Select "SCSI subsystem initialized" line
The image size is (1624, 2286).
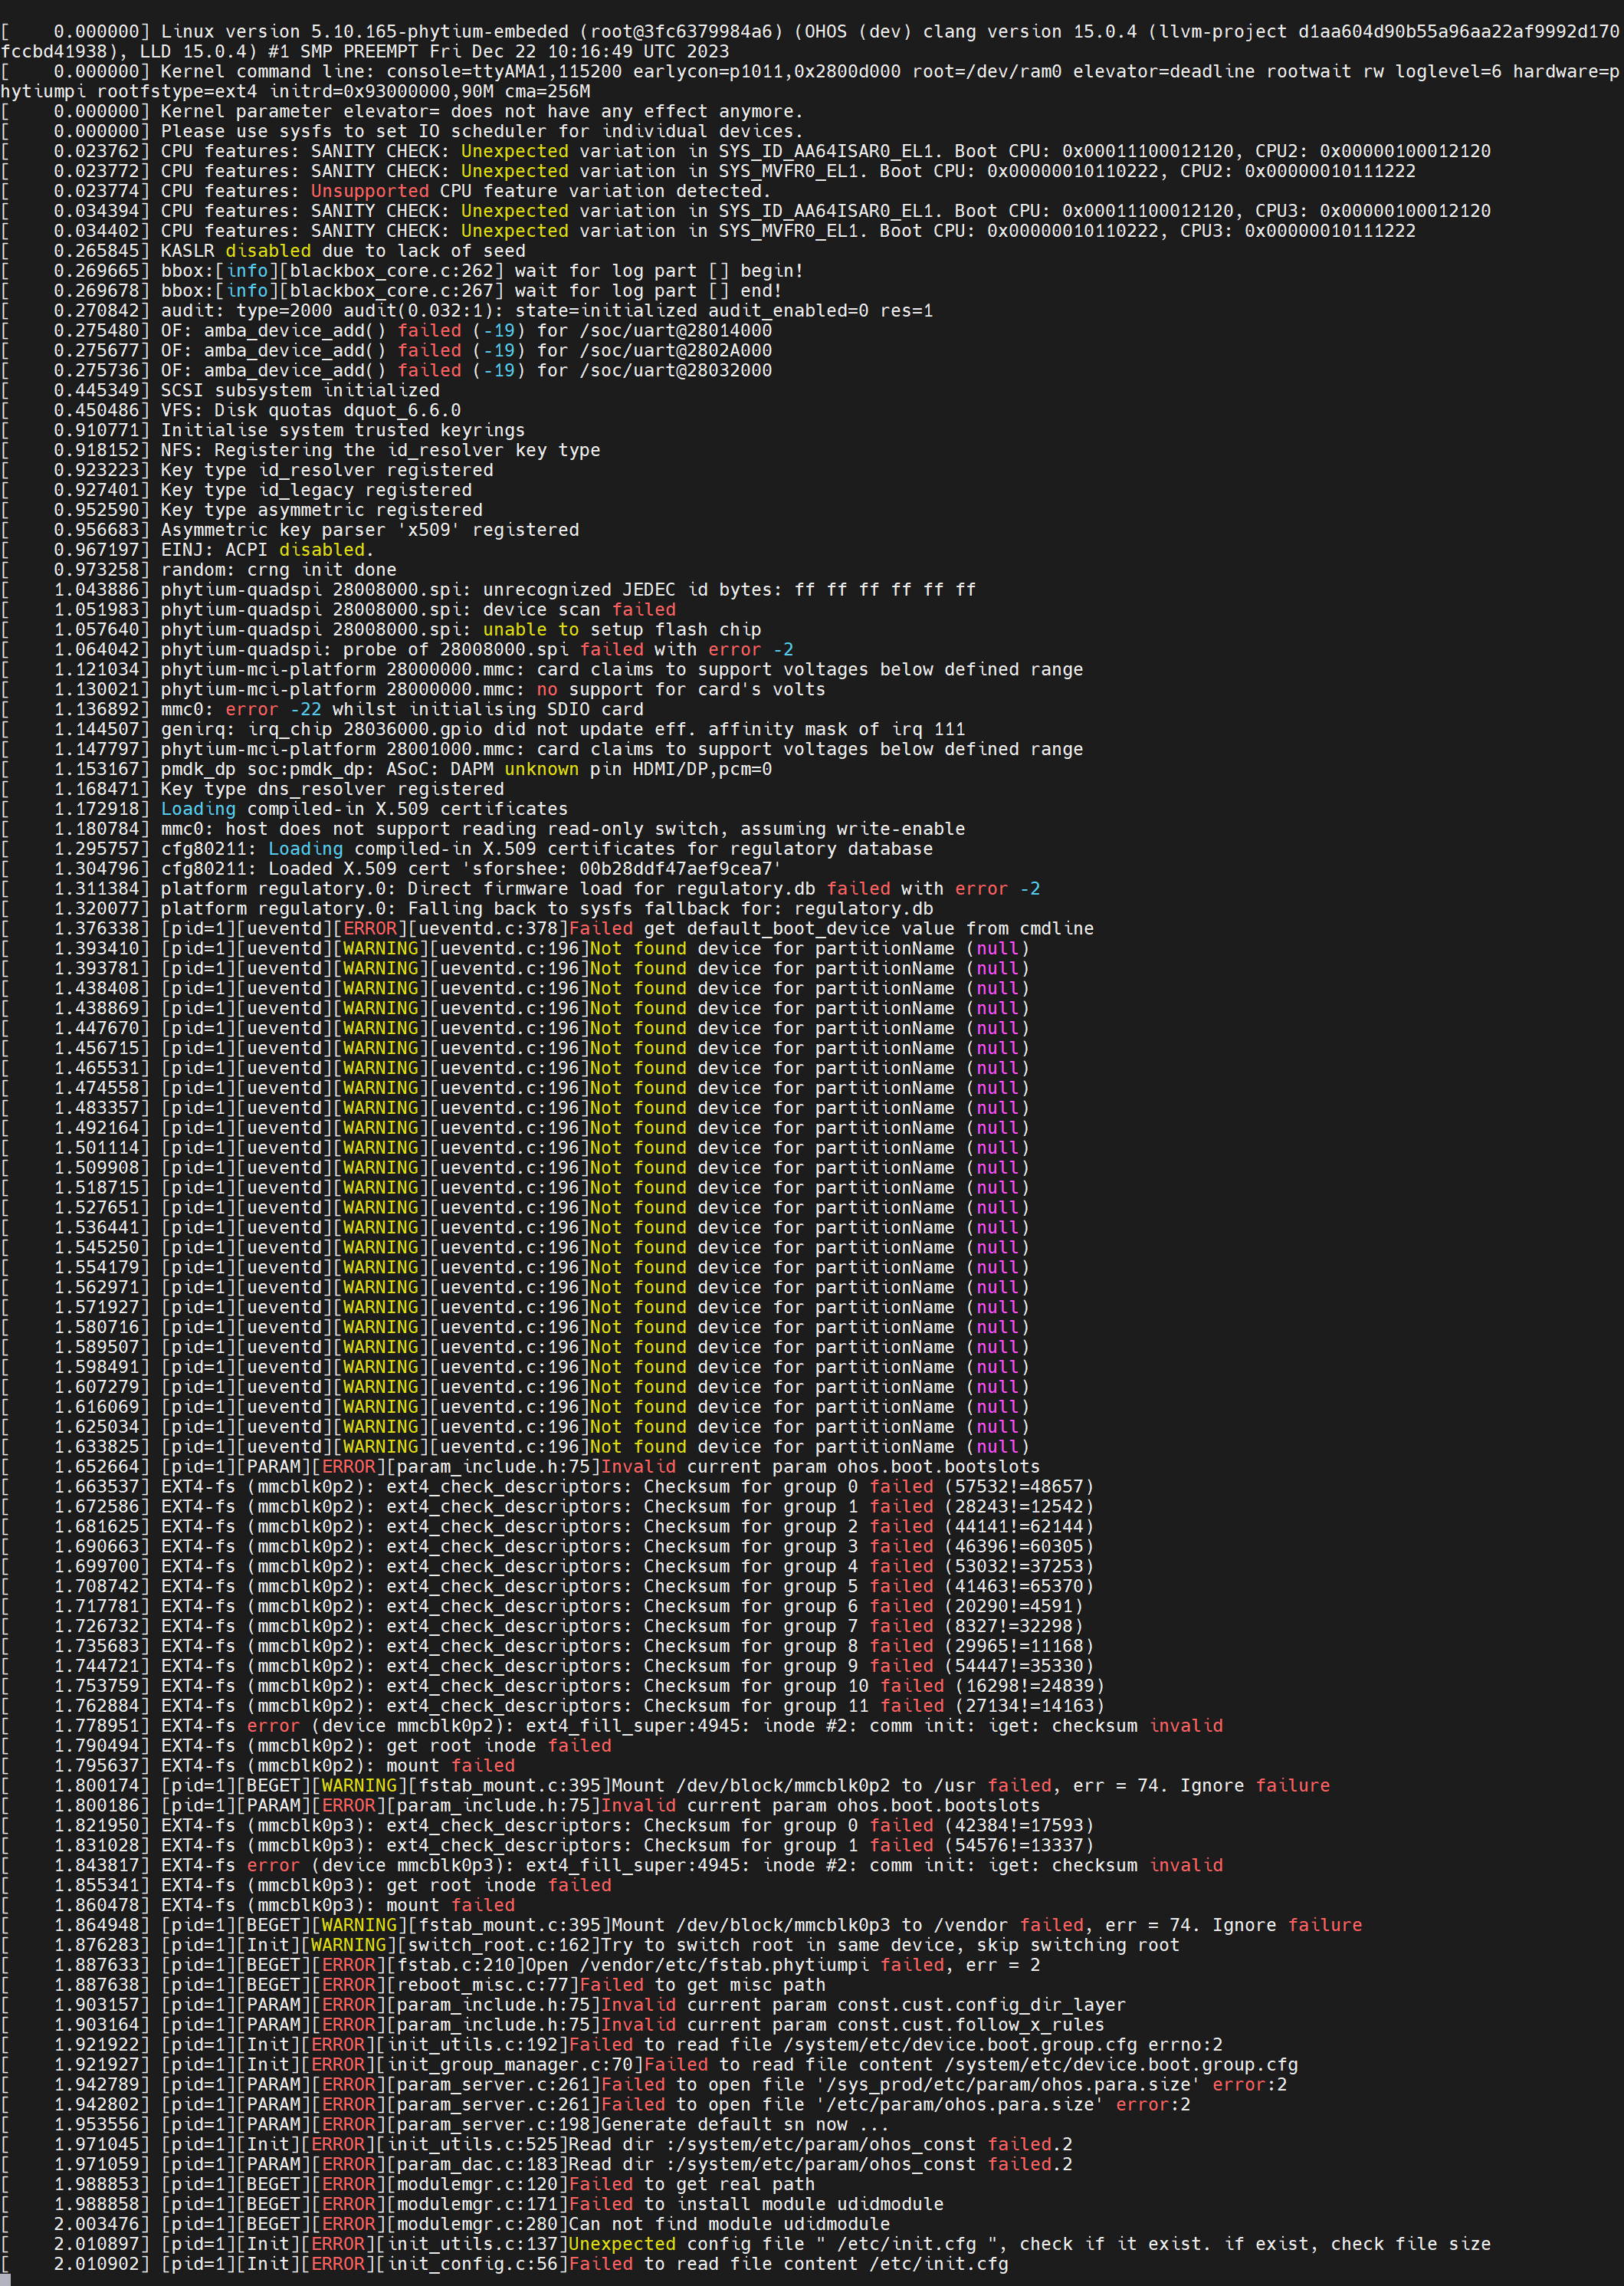coord(220,391)
